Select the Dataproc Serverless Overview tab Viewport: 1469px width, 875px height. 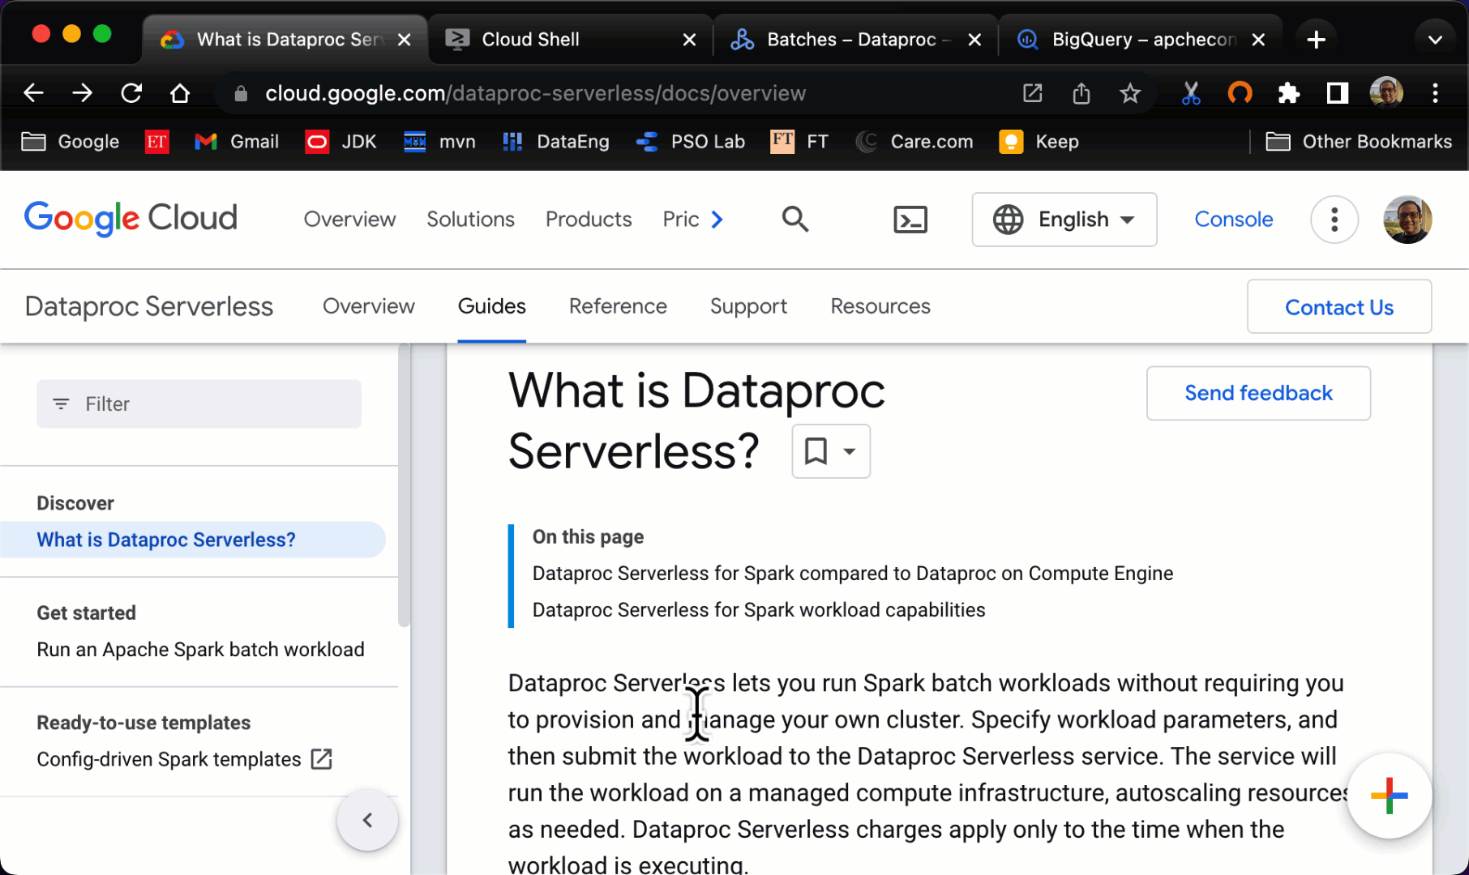[x=369, y=306]
